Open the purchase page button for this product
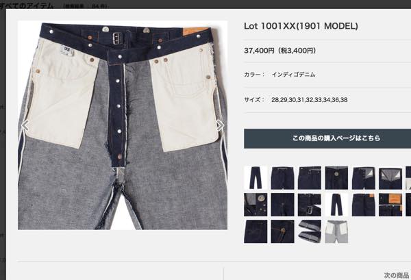 [327, 138]
